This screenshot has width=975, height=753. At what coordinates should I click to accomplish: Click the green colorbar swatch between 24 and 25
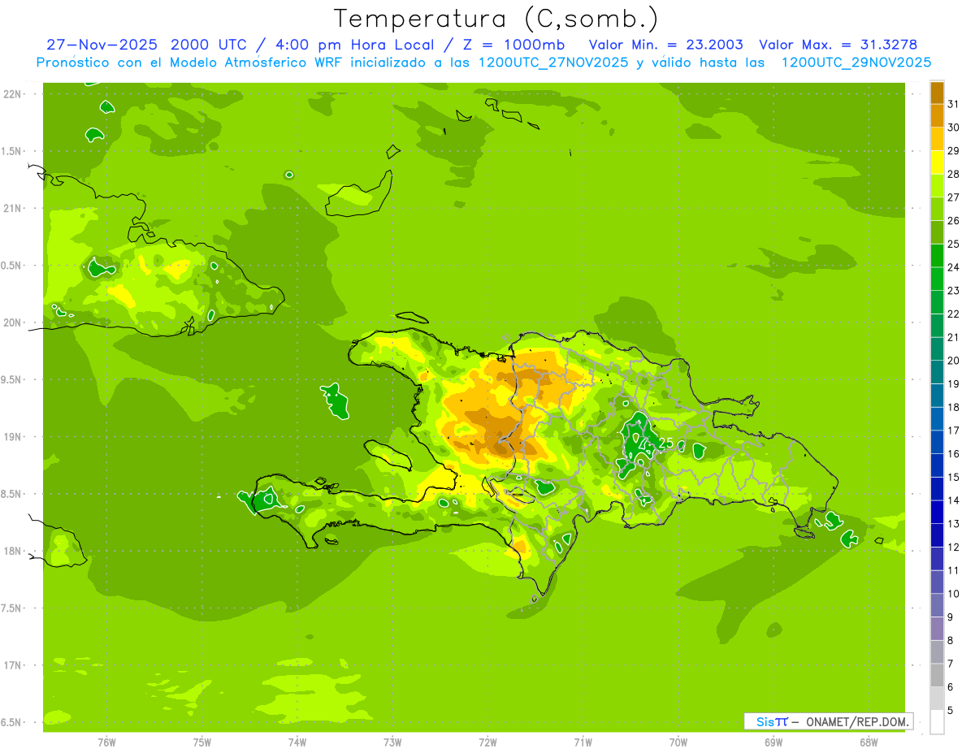click(937, 256)
